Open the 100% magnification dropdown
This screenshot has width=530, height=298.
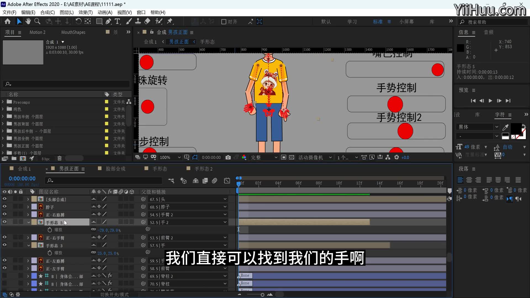coord(170,157)
